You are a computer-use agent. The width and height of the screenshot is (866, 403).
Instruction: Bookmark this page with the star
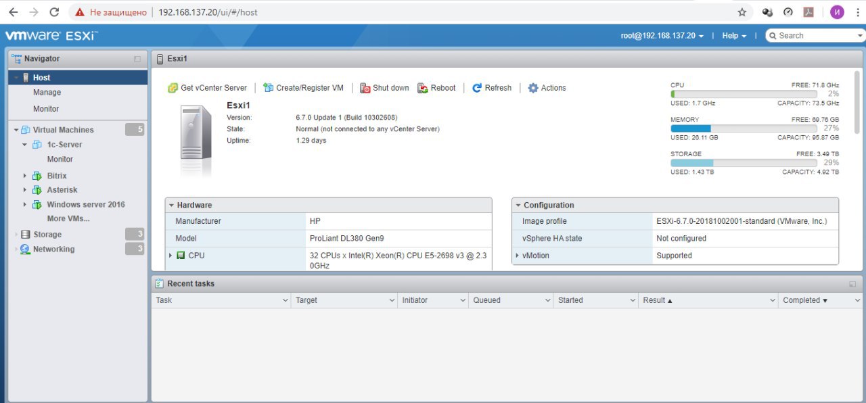pyautogui.click(x=742, y=12)
